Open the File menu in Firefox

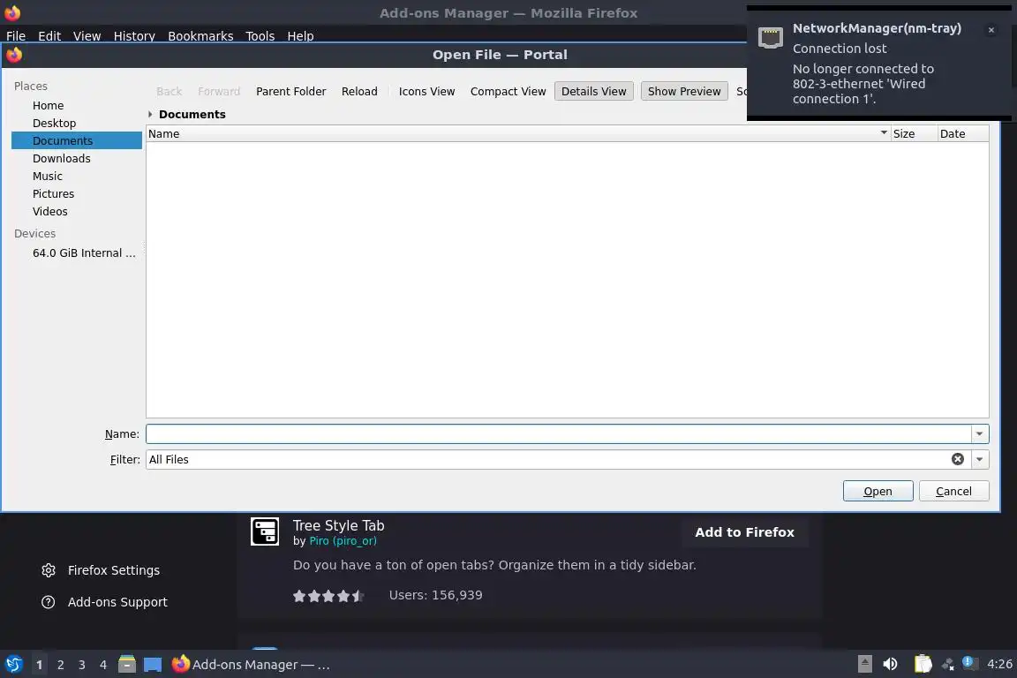16,35
